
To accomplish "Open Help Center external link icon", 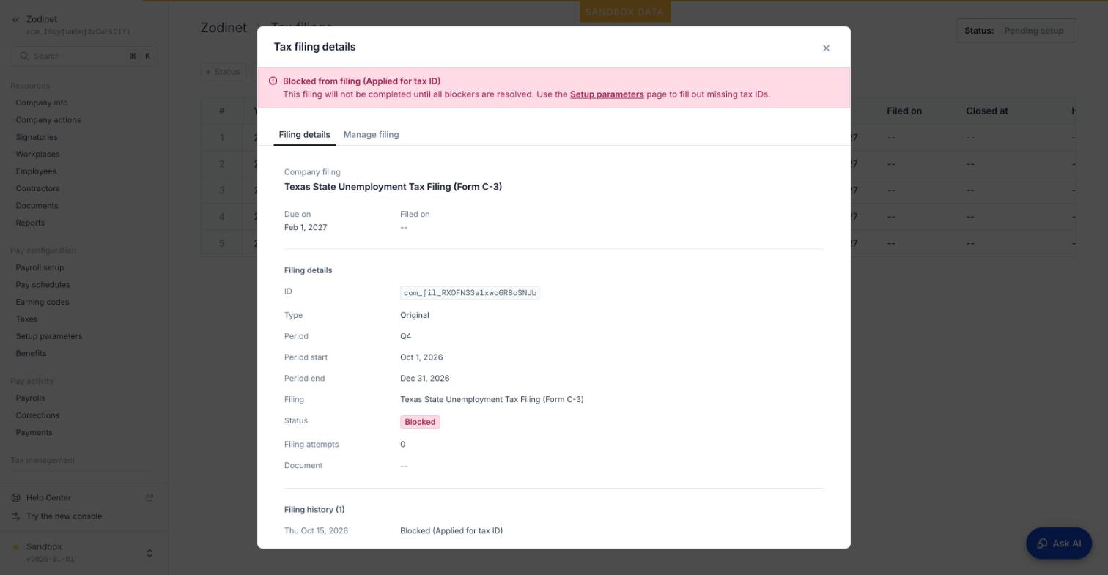I will click(149, 498).
